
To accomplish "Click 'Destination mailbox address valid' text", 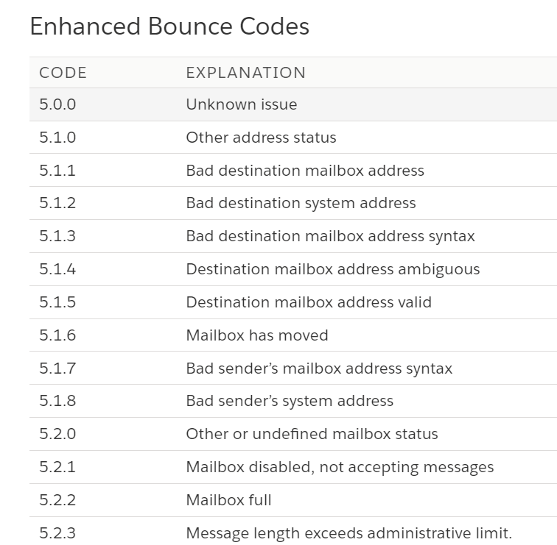I will tap(309, 302).
